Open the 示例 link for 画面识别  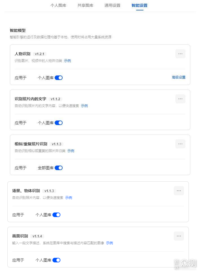109,243
